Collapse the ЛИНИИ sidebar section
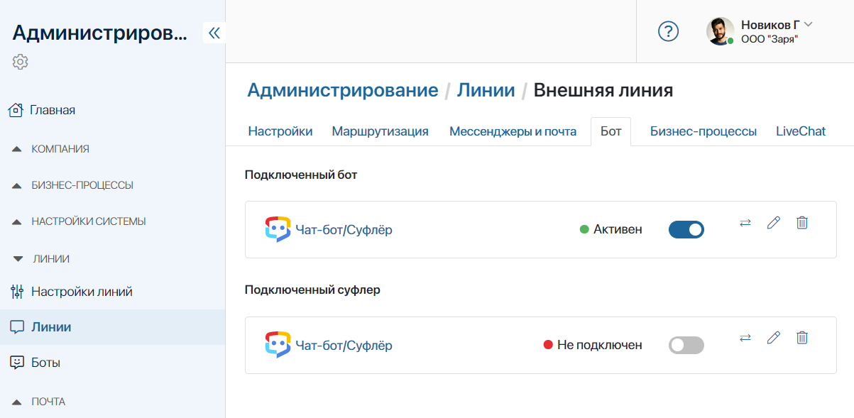The height and width of the screenshot is (418, 854). click(x=51, y=259)
